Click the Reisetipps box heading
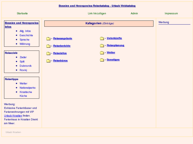The height and width of the screenshot is (144, 193). [11, 79]
